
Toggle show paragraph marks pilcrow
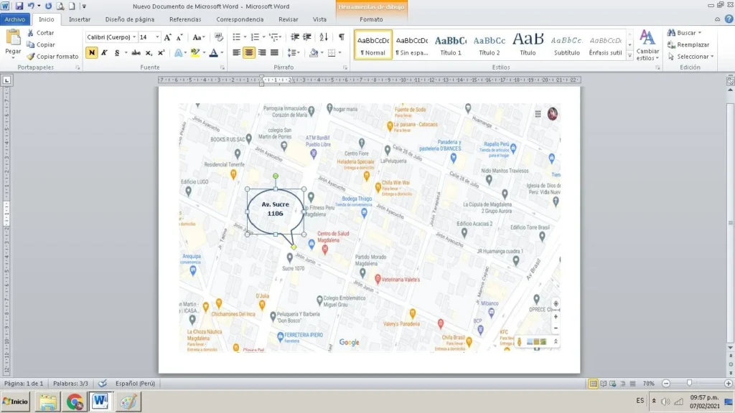(x=341, y=37)
